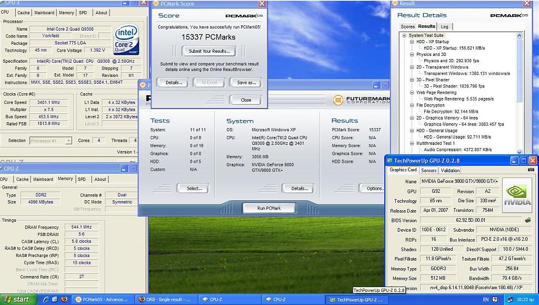Switch to Sensors tab in GPU-Z
539x305 pixels.
[x=428, y=171]
